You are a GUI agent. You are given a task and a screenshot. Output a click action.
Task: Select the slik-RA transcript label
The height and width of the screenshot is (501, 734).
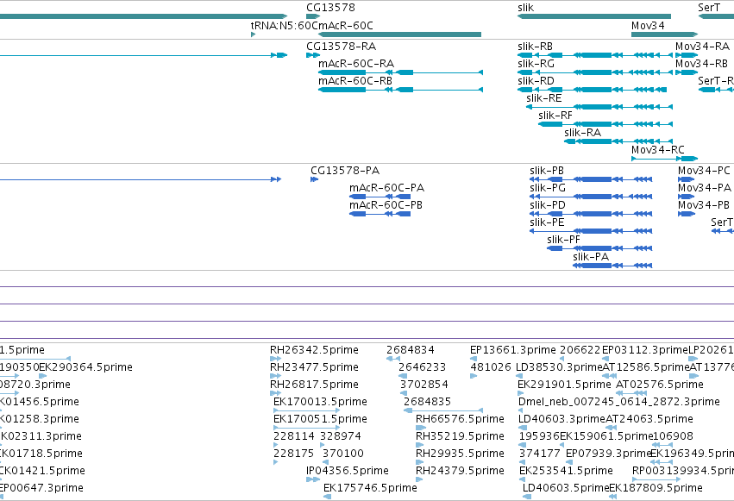[582, 133]
